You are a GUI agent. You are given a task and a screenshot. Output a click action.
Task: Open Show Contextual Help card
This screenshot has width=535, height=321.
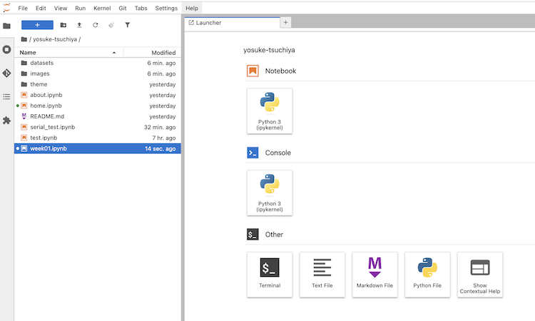point(479,274)
